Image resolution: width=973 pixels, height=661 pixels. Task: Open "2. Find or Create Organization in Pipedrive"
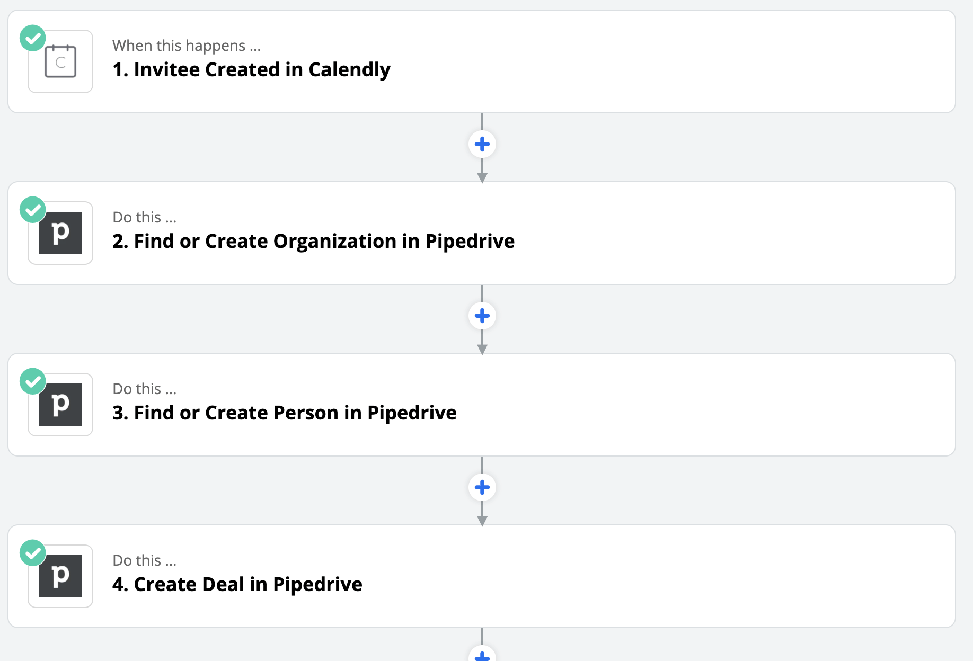313,242
